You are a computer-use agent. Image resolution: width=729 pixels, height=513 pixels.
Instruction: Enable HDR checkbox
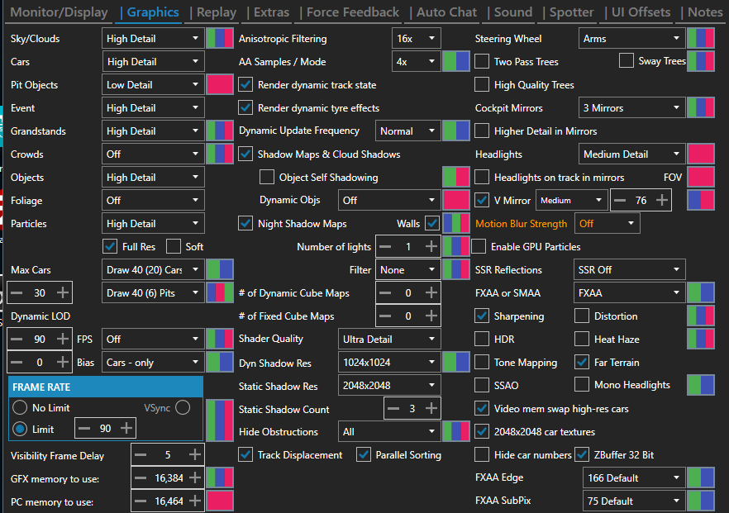pos(482,340)
